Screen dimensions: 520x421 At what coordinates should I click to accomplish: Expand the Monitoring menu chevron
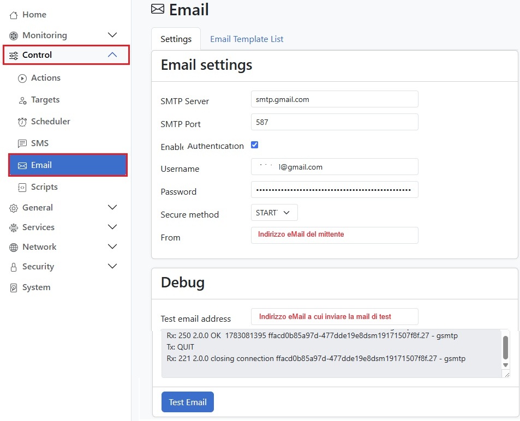tap(112, 35)
